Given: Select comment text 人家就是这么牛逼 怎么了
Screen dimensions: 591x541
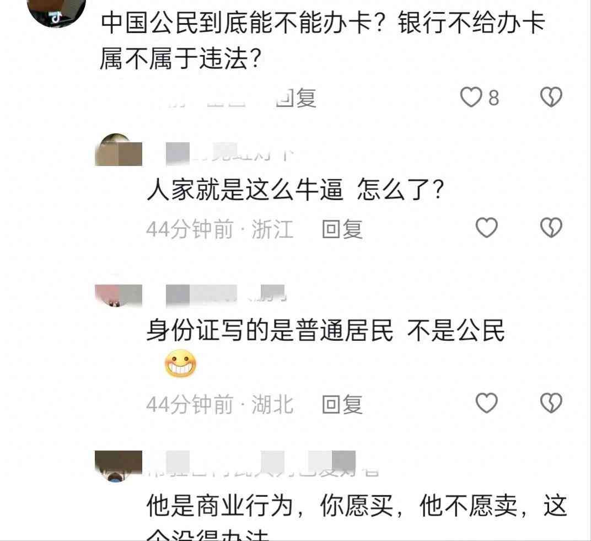Looking at the screenshot, I should click(295, 189).
